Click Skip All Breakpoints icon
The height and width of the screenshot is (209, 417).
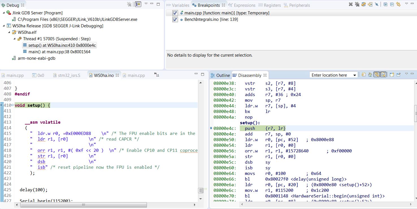tap(377, 4)
